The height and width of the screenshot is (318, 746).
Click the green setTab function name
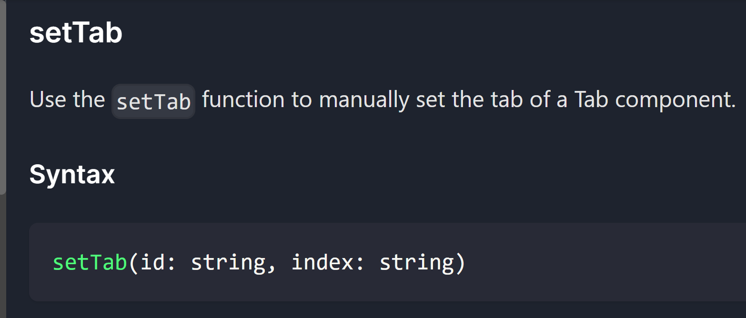click(x=90, y=262)
